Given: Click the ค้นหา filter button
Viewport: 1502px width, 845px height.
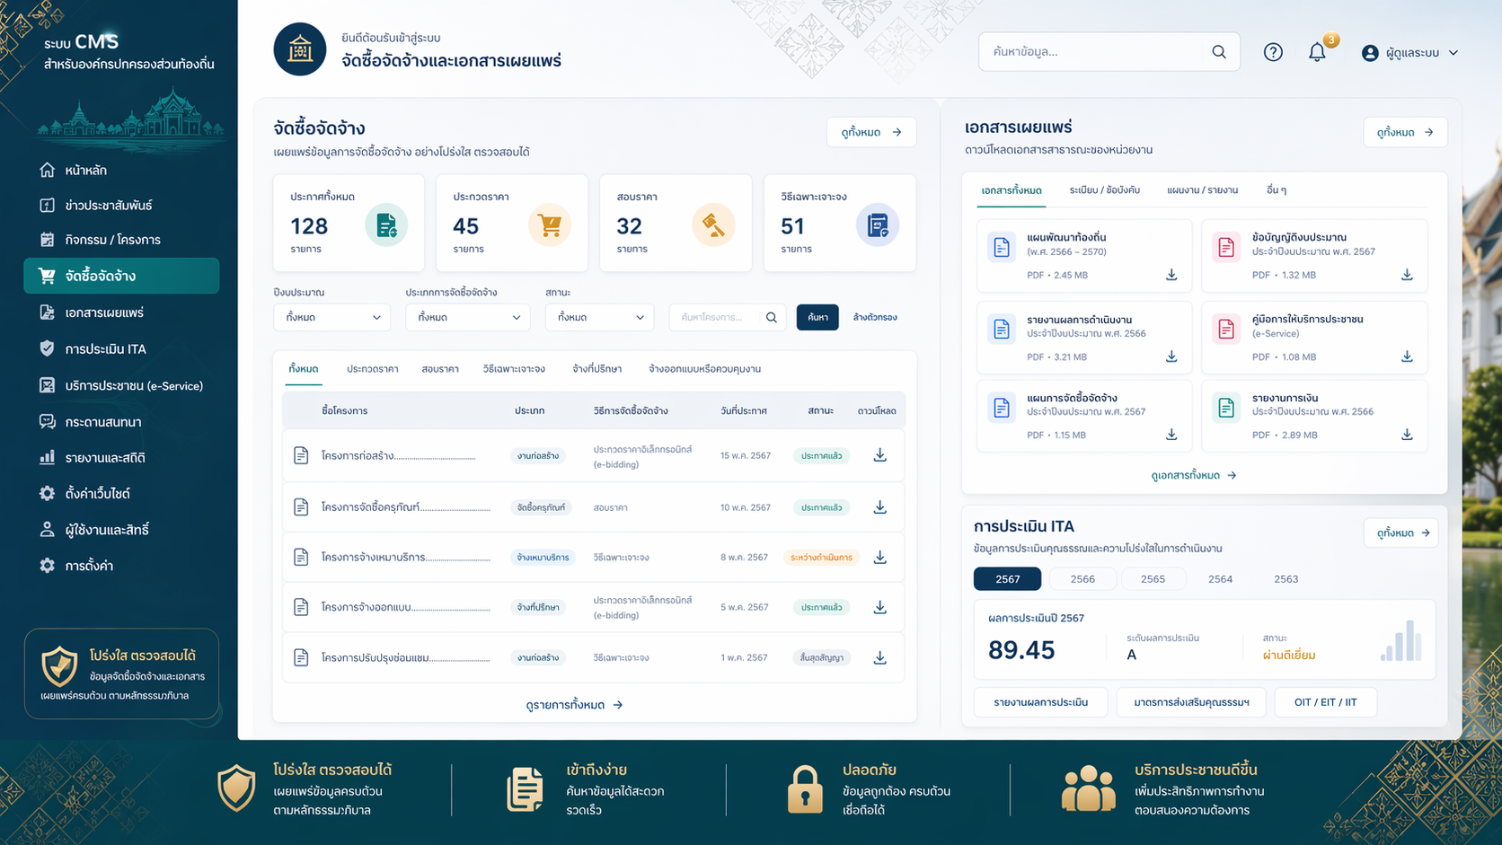Looking at the screenshot, I should click(817, 317).
